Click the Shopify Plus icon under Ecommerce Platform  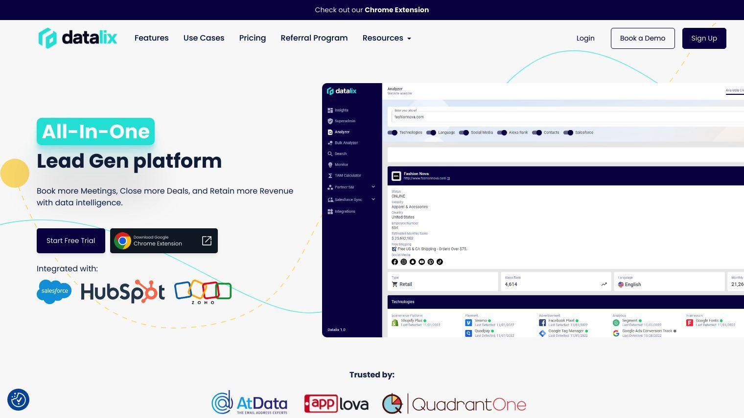(395, 323)
